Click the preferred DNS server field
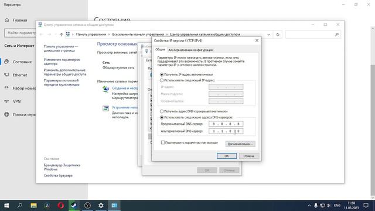This screenshot has height=211, width=375. tap(226, 124)
